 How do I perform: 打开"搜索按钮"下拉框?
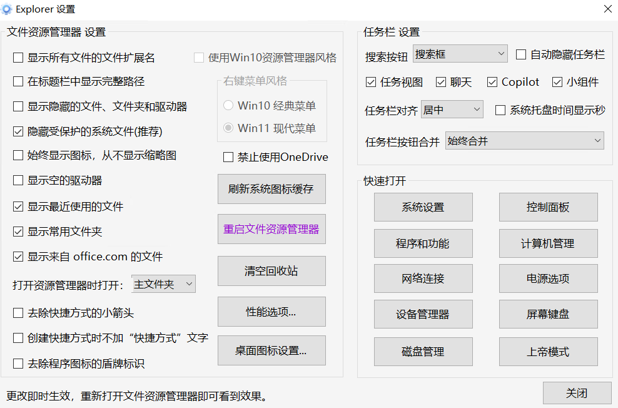(x=460, y=54)
